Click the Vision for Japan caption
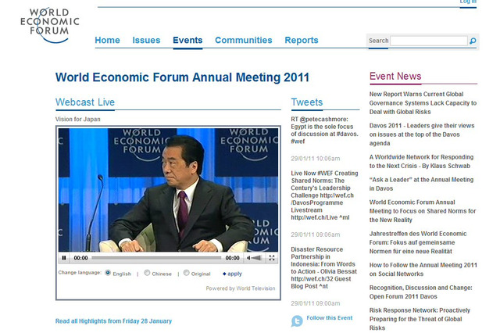The image size is (500, 333). click(78, 120)
